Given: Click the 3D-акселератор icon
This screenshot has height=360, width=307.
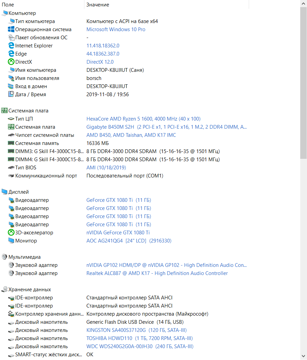Looking at the screenshot, I should (11, 233).
